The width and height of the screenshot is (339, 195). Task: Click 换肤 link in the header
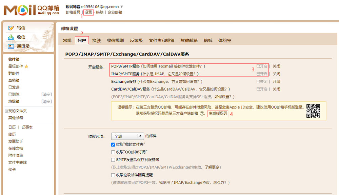click(x=100, y=12)
